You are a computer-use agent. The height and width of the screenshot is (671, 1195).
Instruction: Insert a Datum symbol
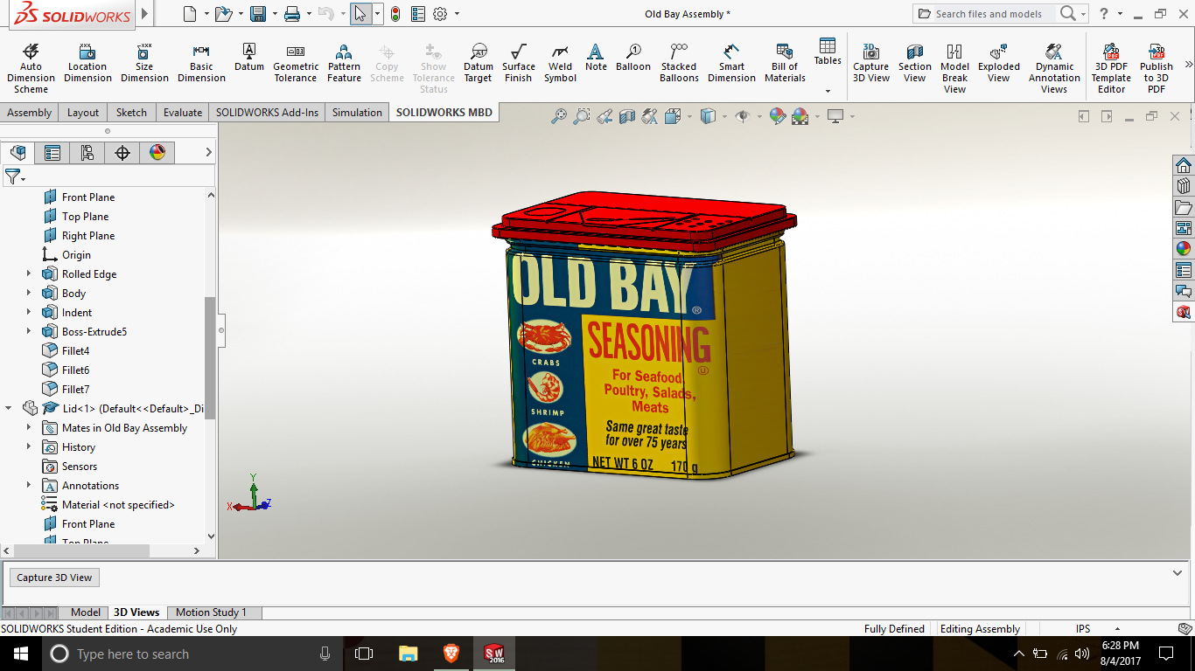click(x=249, y=58)
